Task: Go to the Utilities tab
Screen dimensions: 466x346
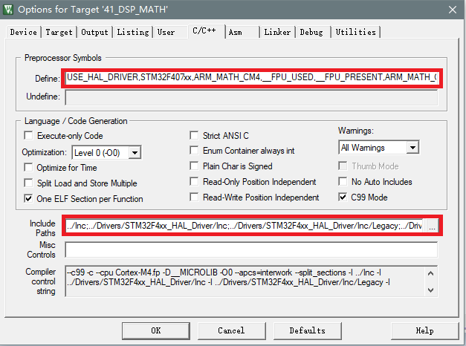Action: click(355, 33)
